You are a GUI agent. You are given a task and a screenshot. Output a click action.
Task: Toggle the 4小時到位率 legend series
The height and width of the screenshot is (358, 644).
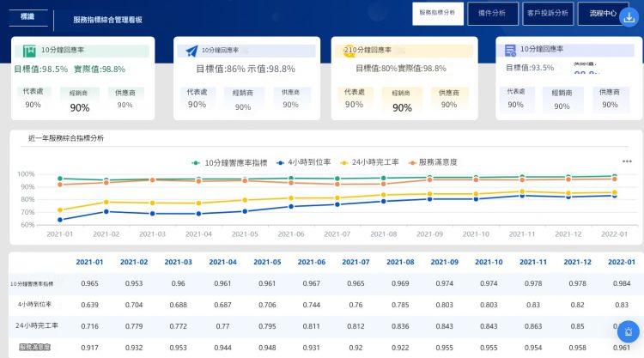pos(305,161)
